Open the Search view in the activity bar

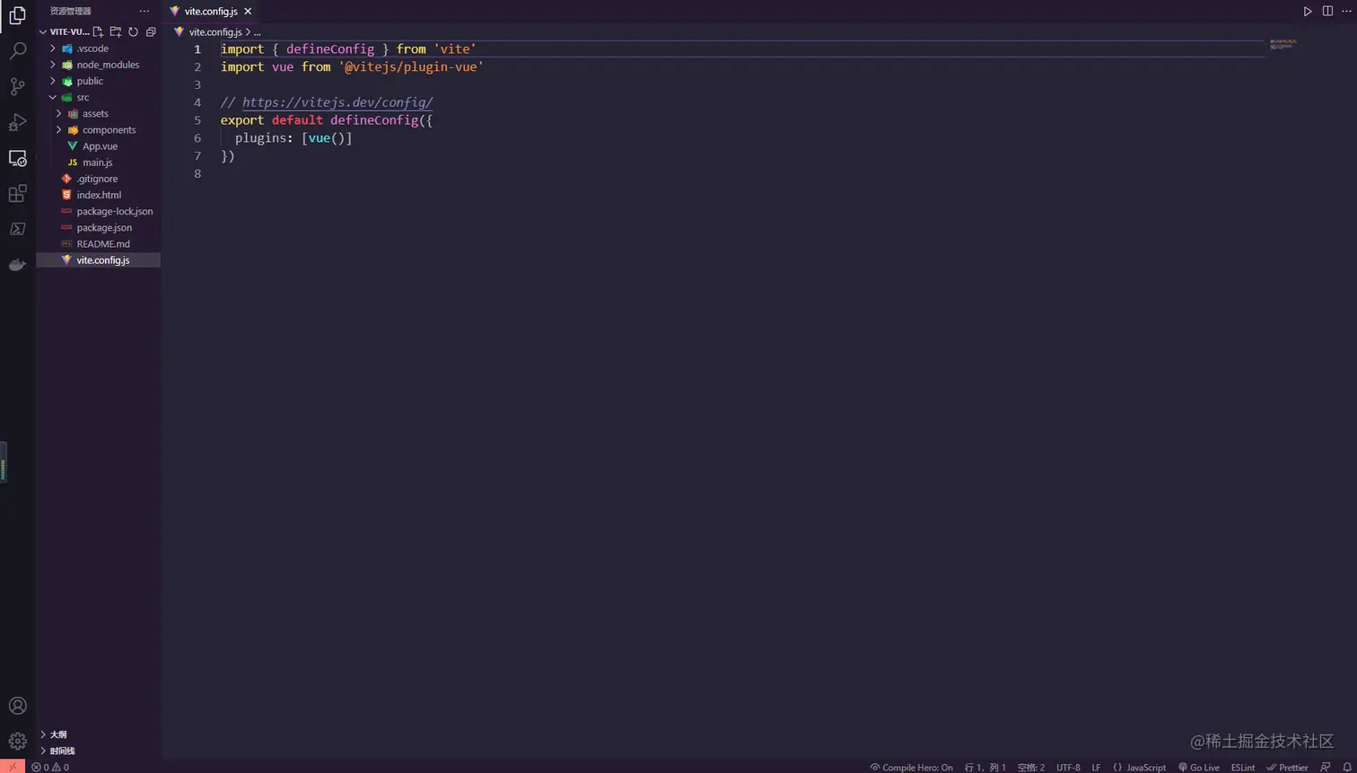tap(17, 51)
